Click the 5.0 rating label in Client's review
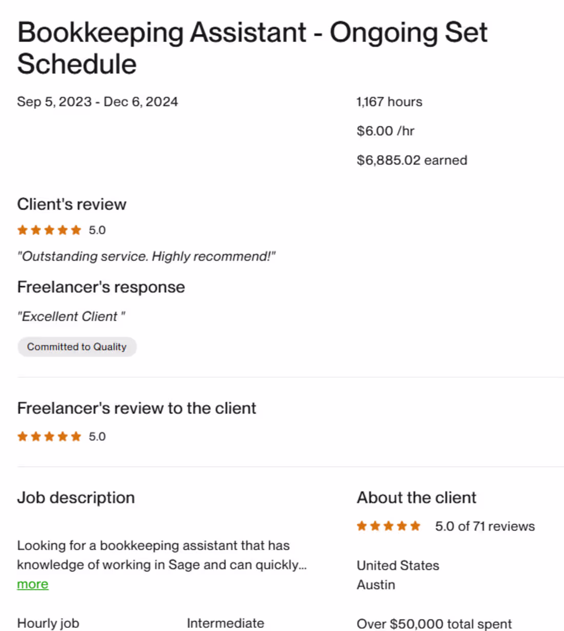Viewport: 564px width, 631px height. click(97, 230)
